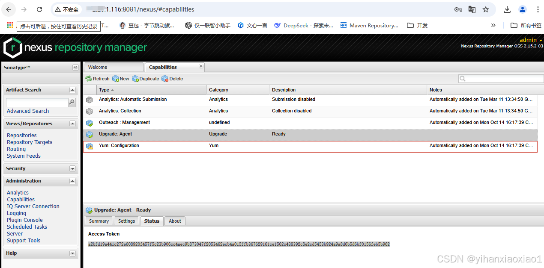
Task: Expand the Help section
Action: point(72,253)
